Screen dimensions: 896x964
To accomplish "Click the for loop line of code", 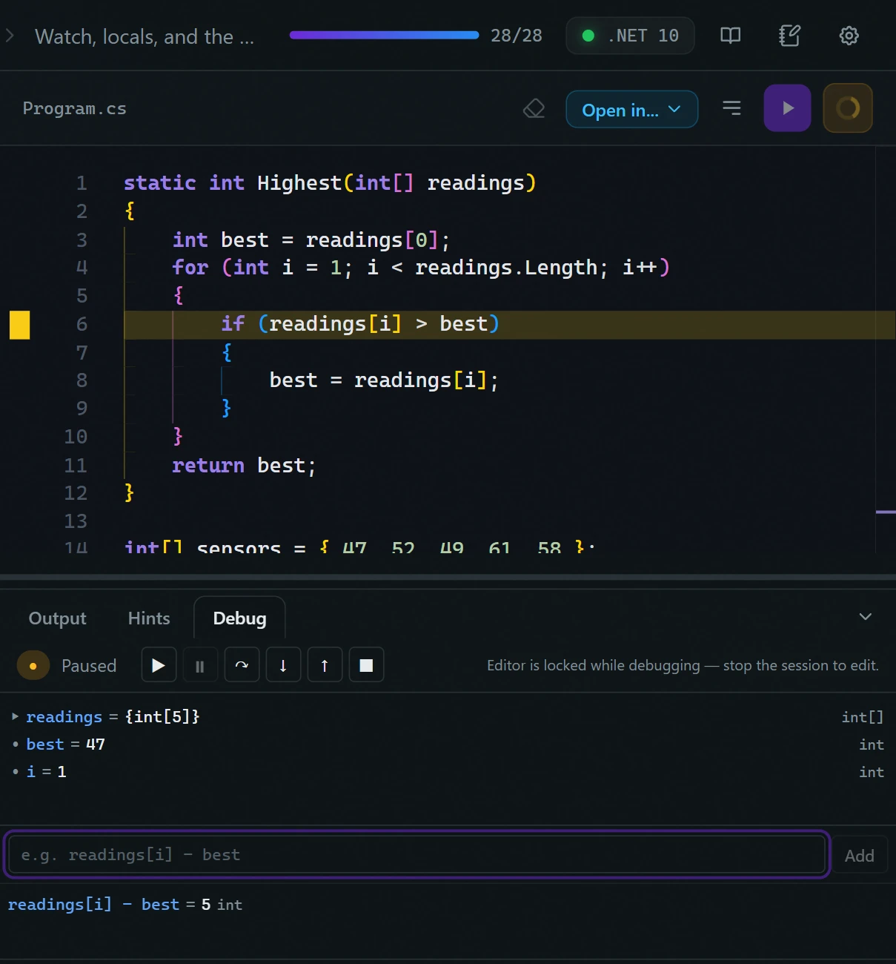I will (x=421, y=268).
